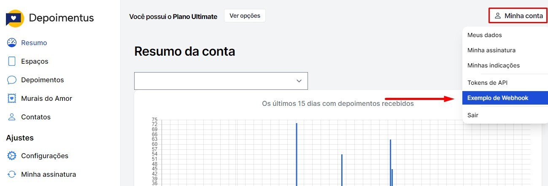This screenshot has height=186, width=548.
Task: Open the Murais do Amor stamp icon
Action: coord(12,98)
